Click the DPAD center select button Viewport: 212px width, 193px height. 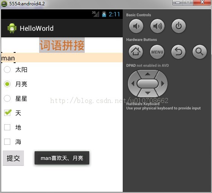click(x=147, y=84)
